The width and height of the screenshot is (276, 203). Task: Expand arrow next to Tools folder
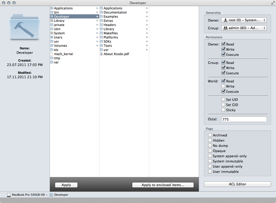coord(147,46)
